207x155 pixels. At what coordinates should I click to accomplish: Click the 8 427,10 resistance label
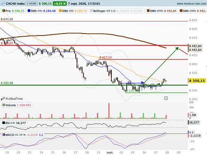(106, 57)
